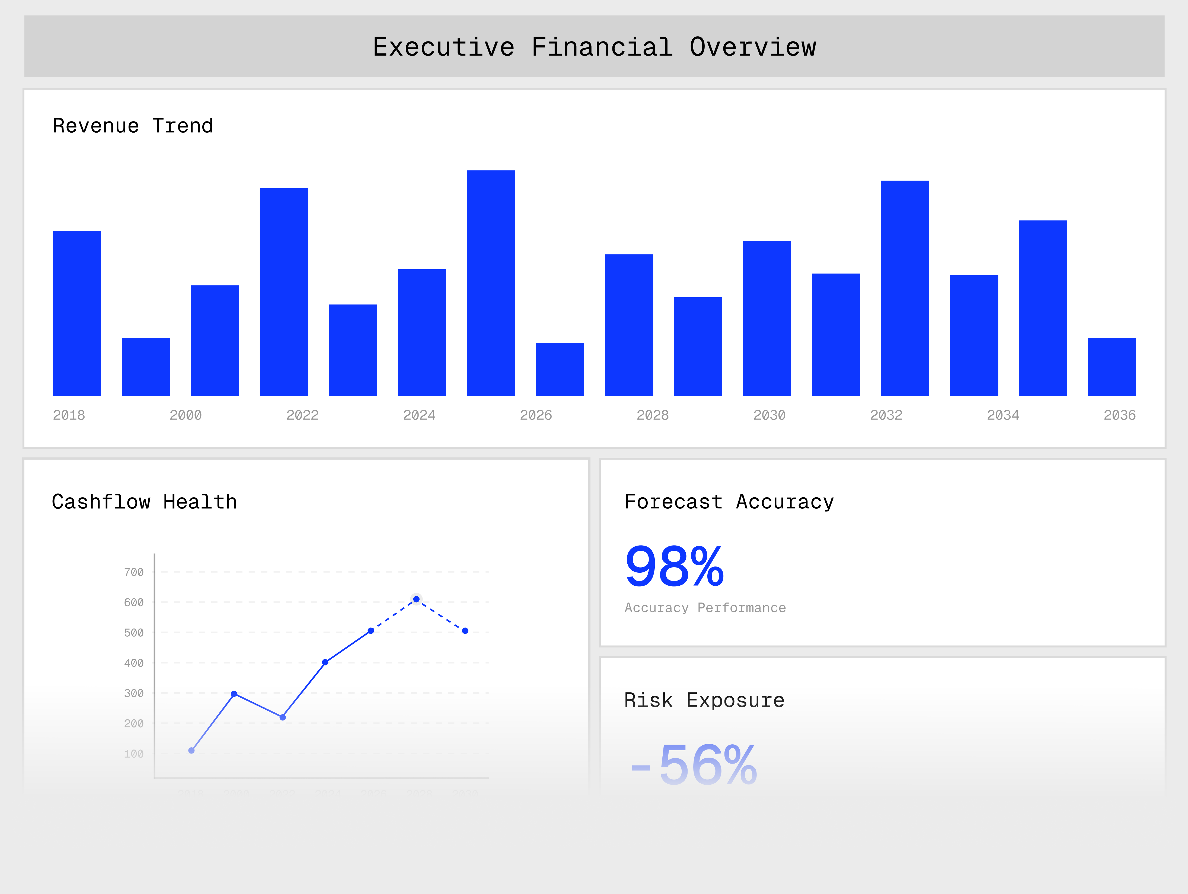Click the Forecast Accuracy card title
Viewport: 1188px width, 894px height.
729,501
